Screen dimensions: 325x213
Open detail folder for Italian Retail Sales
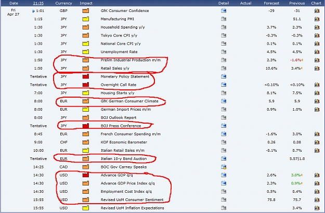224,150
